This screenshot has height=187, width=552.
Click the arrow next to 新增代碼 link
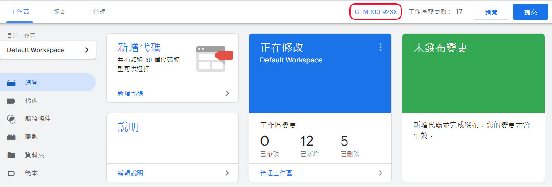[x=227, y=93]
